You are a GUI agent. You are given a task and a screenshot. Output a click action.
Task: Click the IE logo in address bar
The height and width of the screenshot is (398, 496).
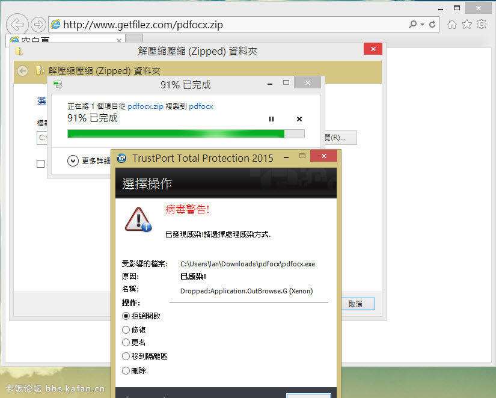coord(55,25)
